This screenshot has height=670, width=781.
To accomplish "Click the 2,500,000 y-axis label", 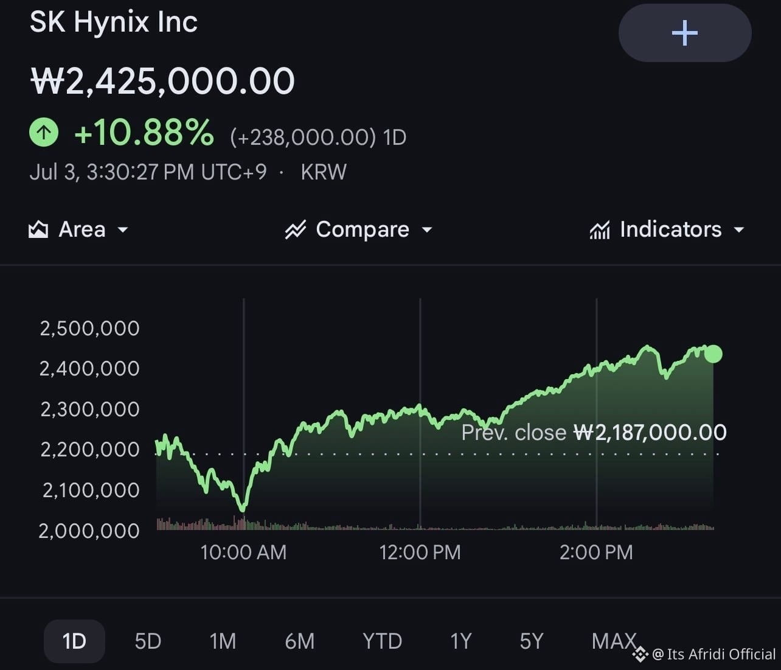I will [x=89, y=328].
